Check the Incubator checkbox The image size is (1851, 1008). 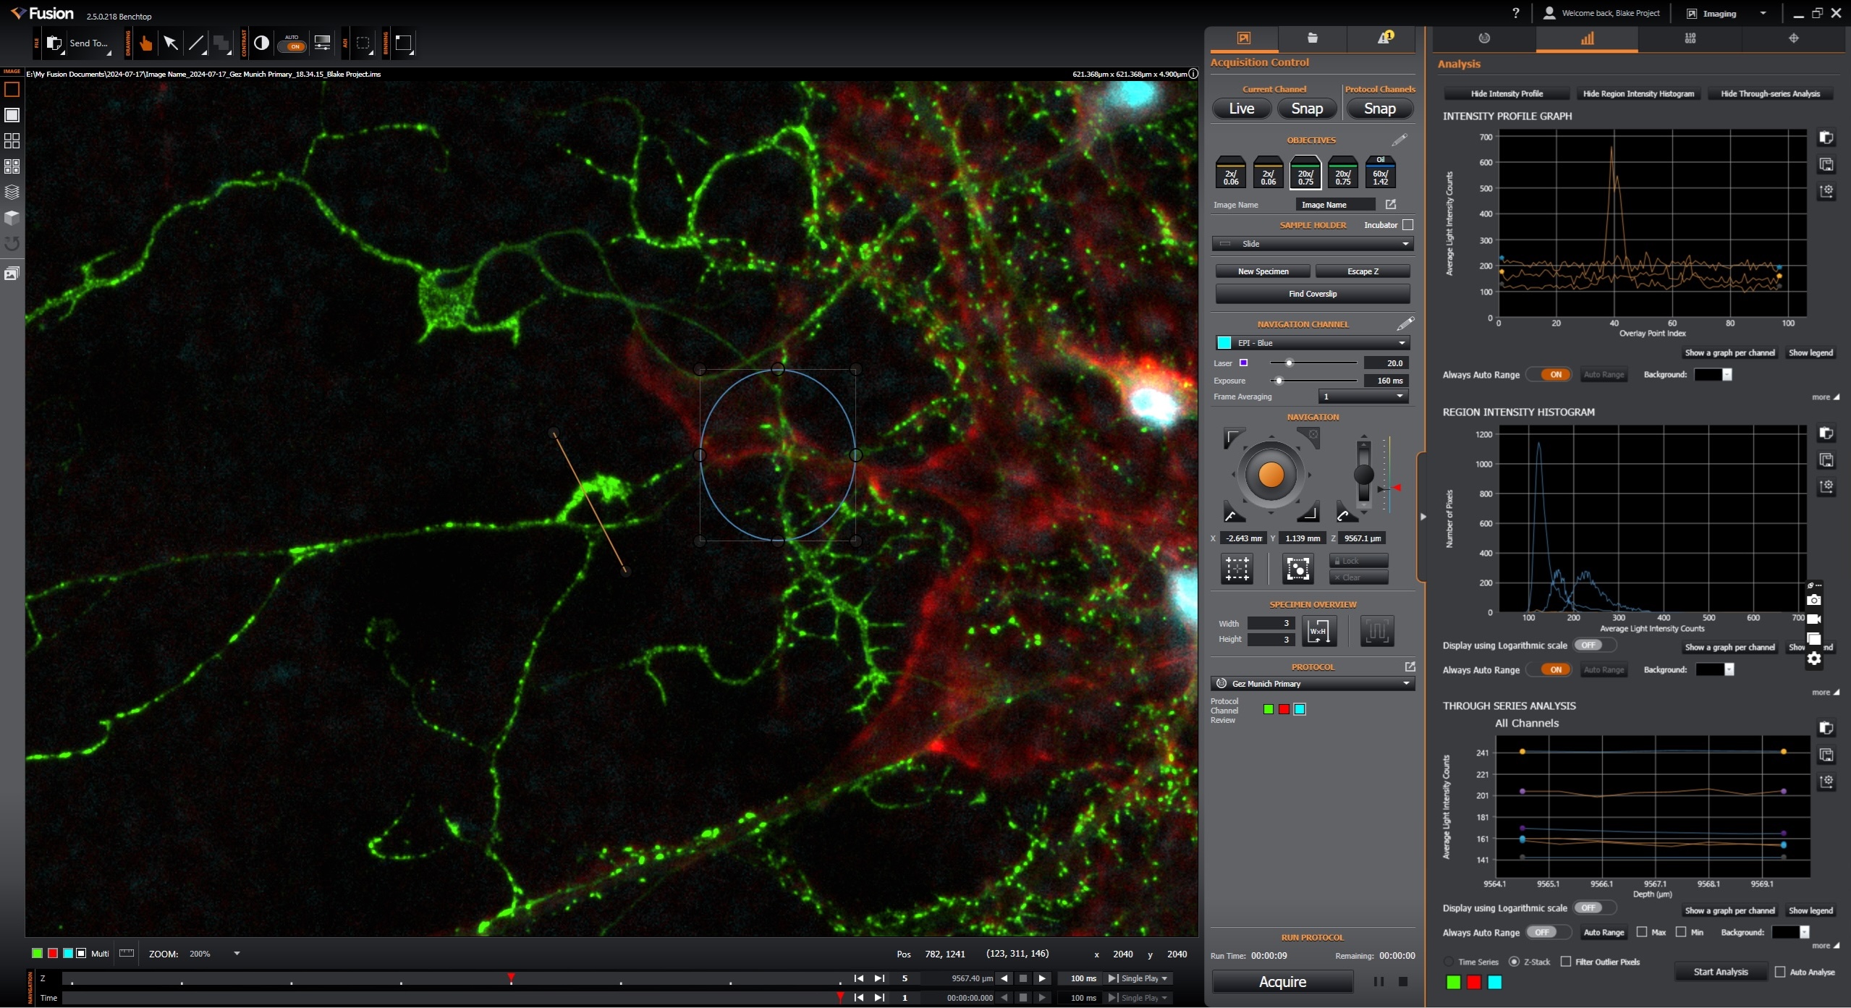(1407, 225)
